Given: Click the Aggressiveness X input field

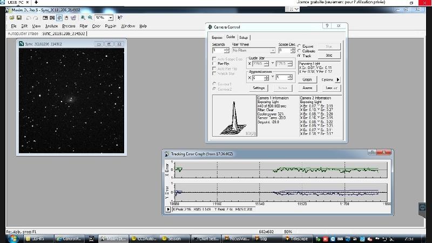Looking at the screenshot, I should (258, 78).
